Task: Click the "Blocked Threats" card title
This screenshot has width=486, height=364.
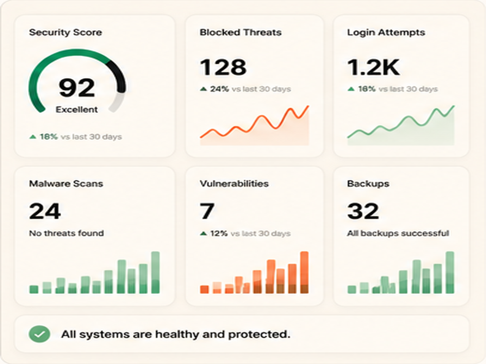Action: (241, 32)
